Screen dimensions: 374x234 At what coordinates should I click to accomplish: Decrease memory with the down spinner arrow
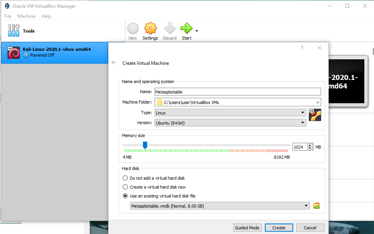point(310,149)
